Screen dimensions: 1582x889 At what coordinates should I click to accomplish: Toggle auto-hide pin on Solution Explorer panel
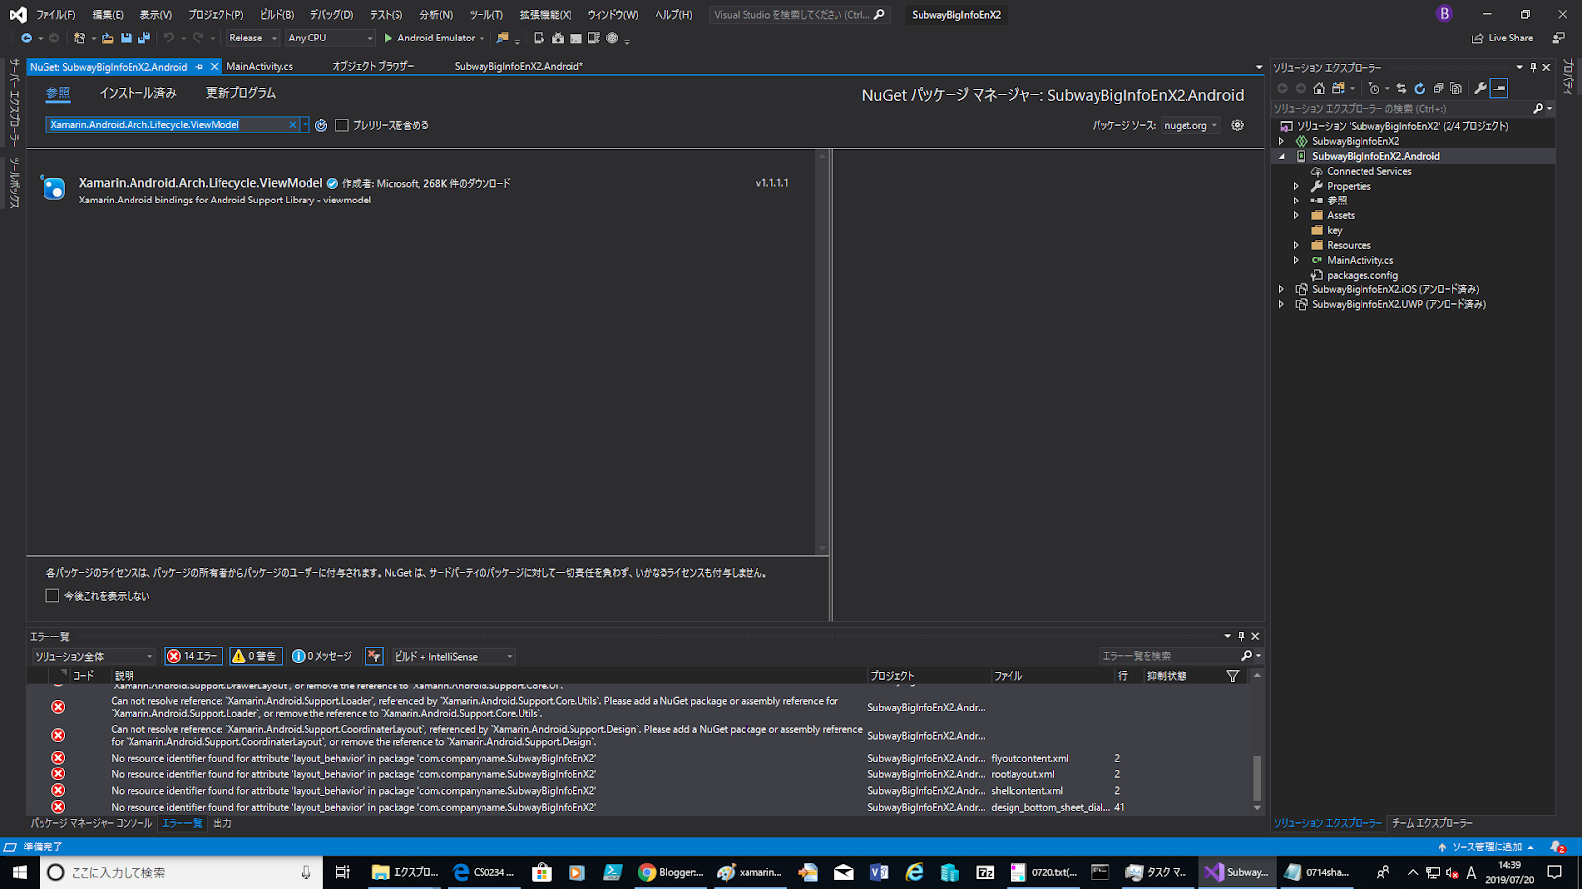[1533, 68]
